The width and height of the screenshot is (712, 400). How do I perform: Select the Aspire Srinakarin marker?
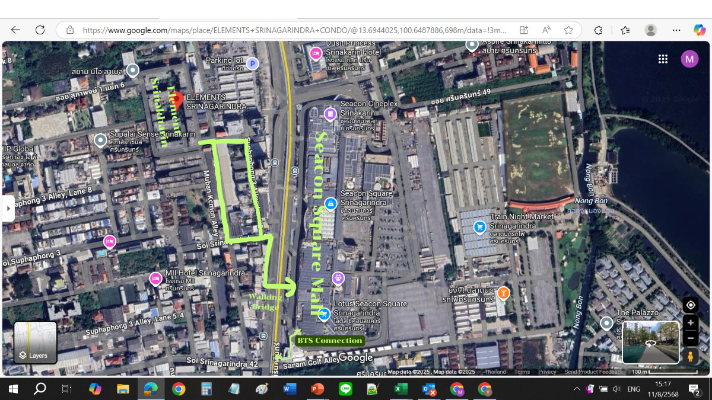tap(472, 44)
